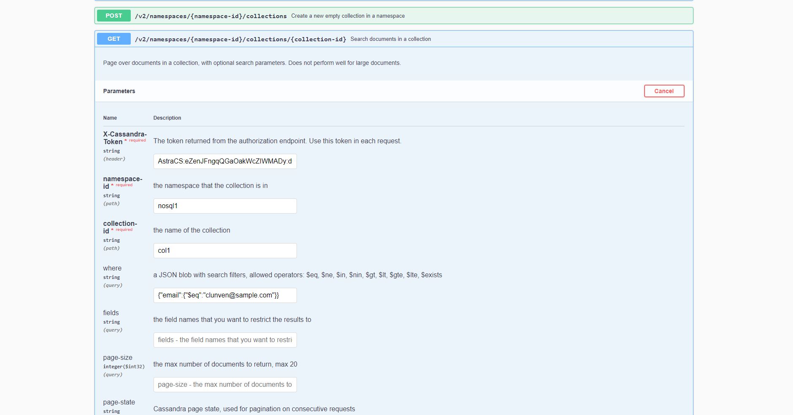Click 'the name of the collection' description

[x=192, y=230]
